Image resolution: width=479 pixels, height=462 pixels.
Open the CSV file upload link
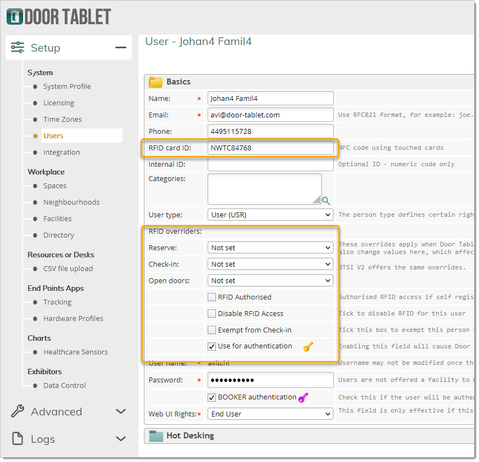68,268
